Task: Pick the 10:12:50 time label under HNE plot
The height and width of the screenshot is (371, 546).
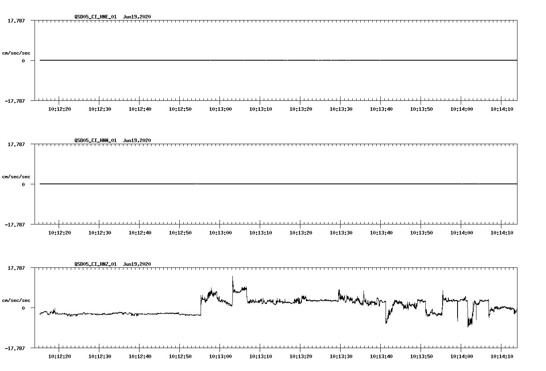Action: click(x=180, y=109)
